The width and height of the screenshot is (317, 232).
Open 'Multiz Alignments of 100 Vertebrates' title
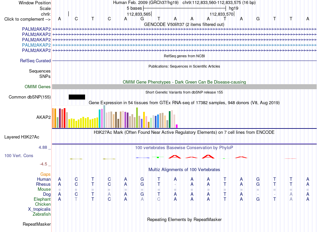[184, 170]
